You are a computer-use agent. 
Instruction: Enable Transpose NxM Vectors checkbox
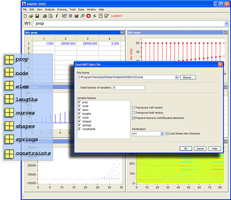134,113
